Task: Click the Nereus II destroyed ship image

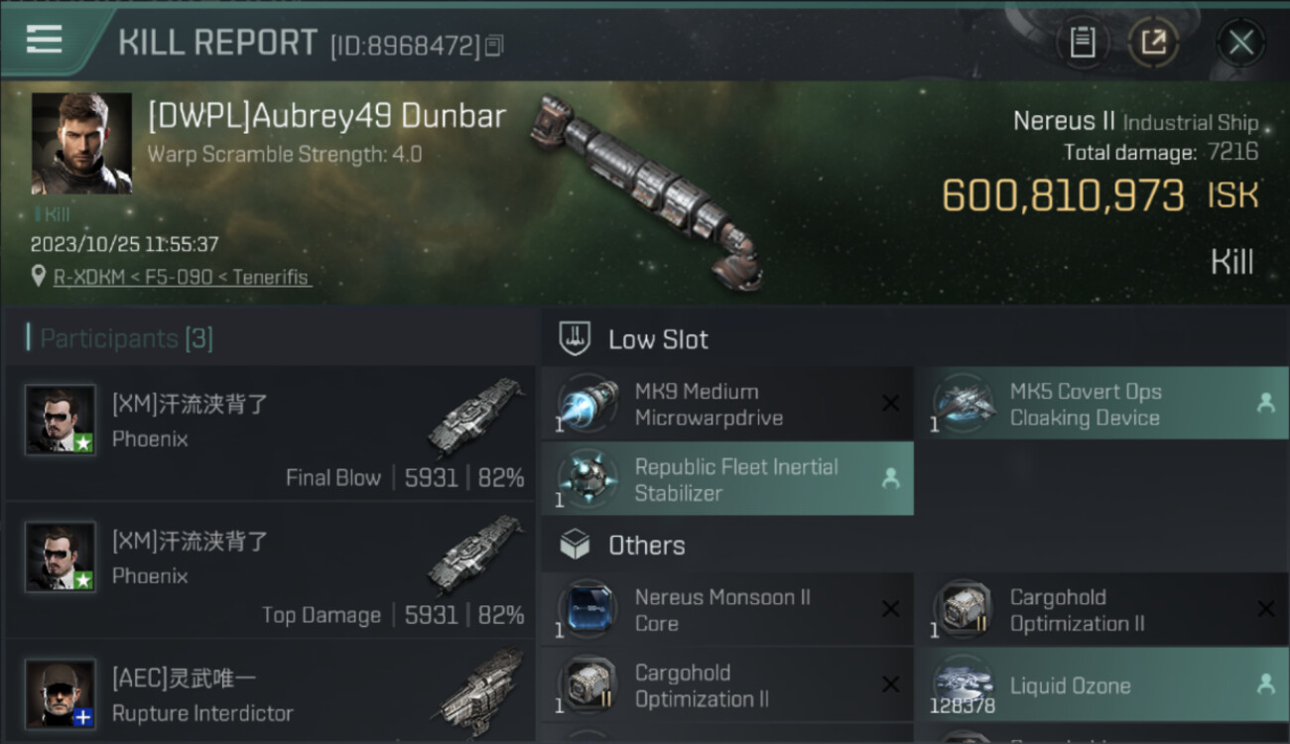Action: click(x=647, y=188)
